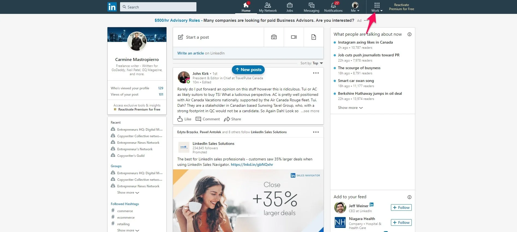Open Views of your post stat

pyautogui.click(x=137, y=94)
